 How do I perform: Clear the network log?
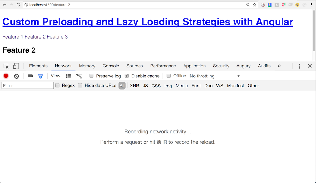click(17, 76)
